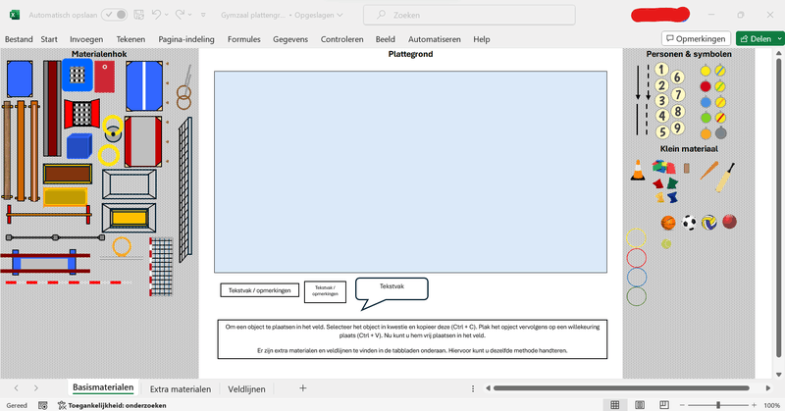Select the tall net object
Image resolution: width=785 pixels, height=411 pixels.
tap(185, 189)
